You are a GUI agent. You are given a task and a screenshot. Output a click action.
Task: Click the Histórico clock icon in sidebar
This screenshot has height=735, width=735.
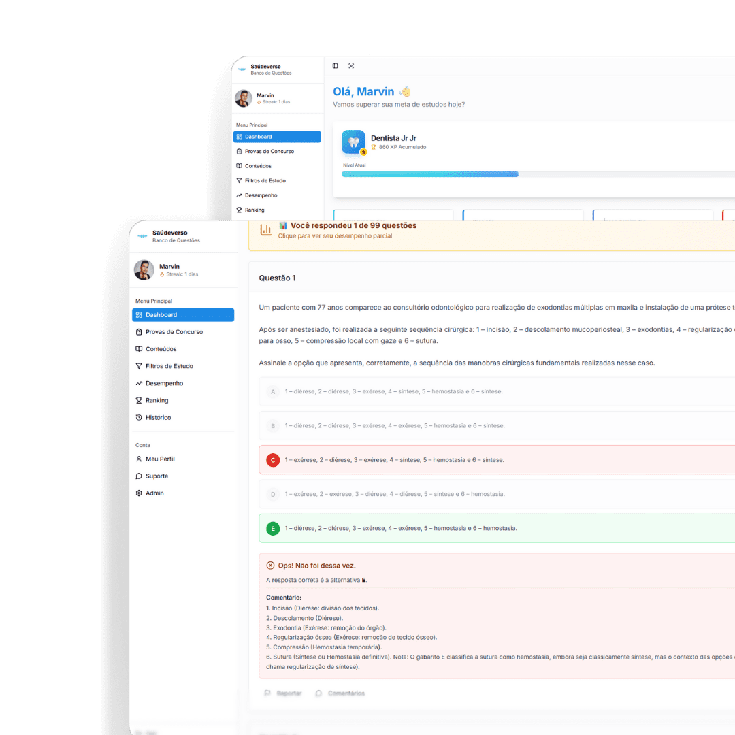point(139,418)
